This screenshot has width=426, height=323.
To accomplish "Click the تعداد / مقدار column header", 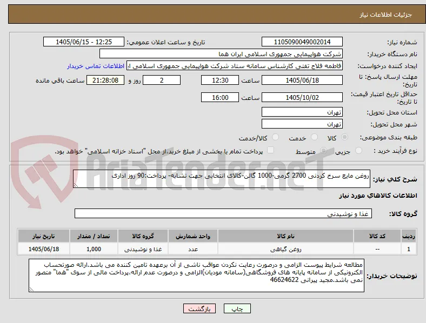I will pyautogui.click(x=94, y=236).
